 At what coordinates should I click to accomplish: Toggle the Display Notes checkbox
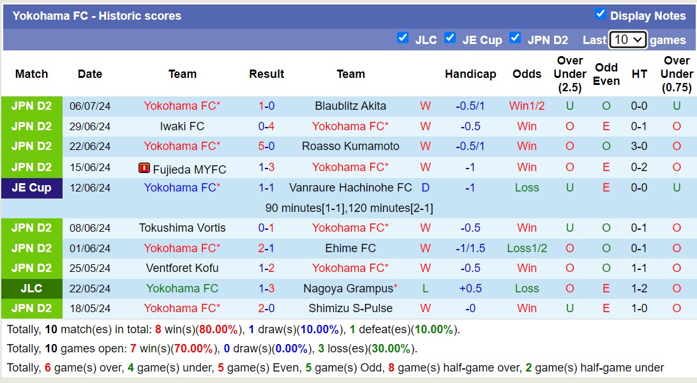pyautogui.click(x=601, y=15)
